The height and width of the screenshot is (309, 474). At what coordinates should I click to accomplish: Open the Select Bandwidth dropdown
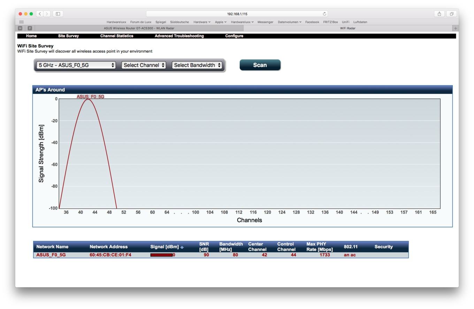[x=197, y=65]
